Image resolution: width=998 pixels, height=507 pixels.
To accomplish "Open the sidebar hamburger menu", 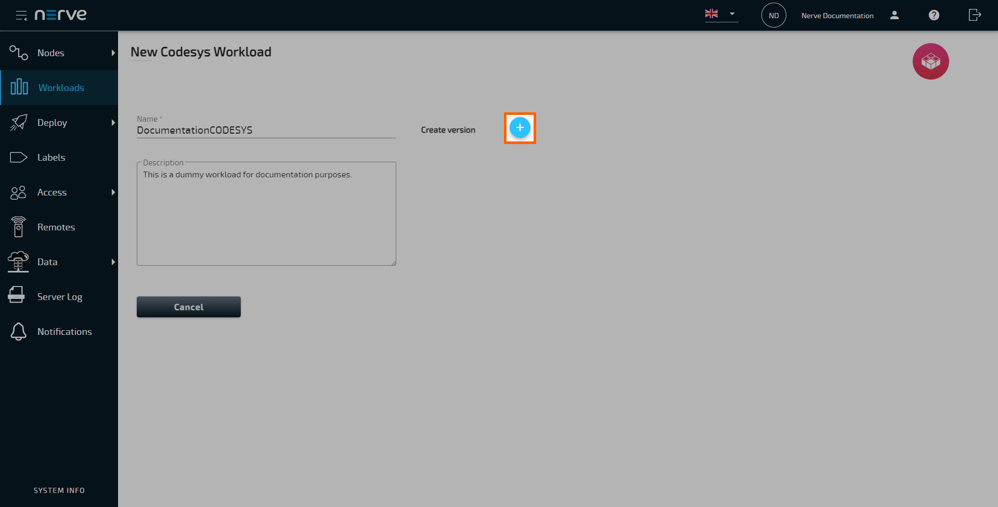I will point(21,15).
